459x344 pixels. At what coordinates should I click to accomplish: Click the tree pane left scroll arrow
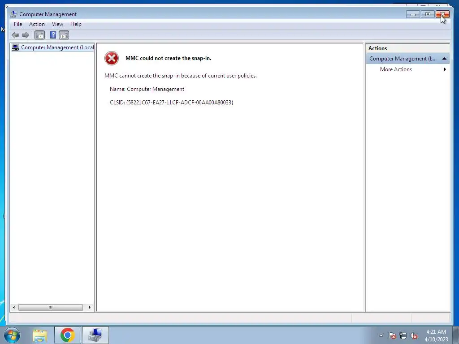pyautogui.click(x=14, y=307)
